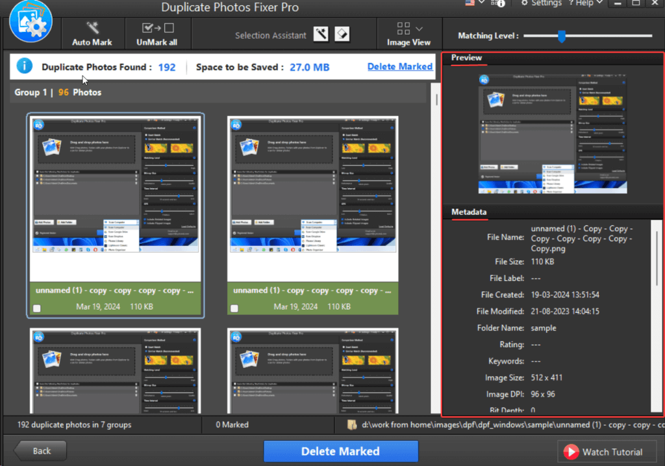
Task: Select the bottom-right photo thumbnail
Action: (x=313, y=371)
